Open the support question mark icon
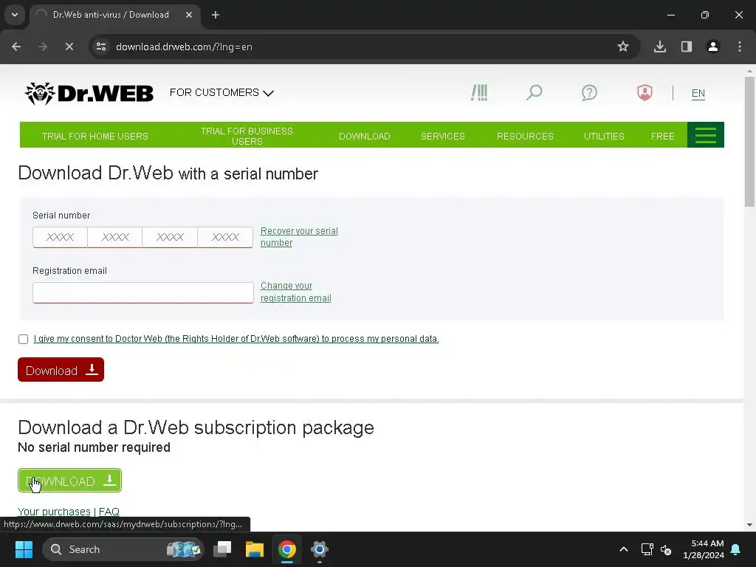Viewport: 756px width, 567px height. click(x=589, y=92)
